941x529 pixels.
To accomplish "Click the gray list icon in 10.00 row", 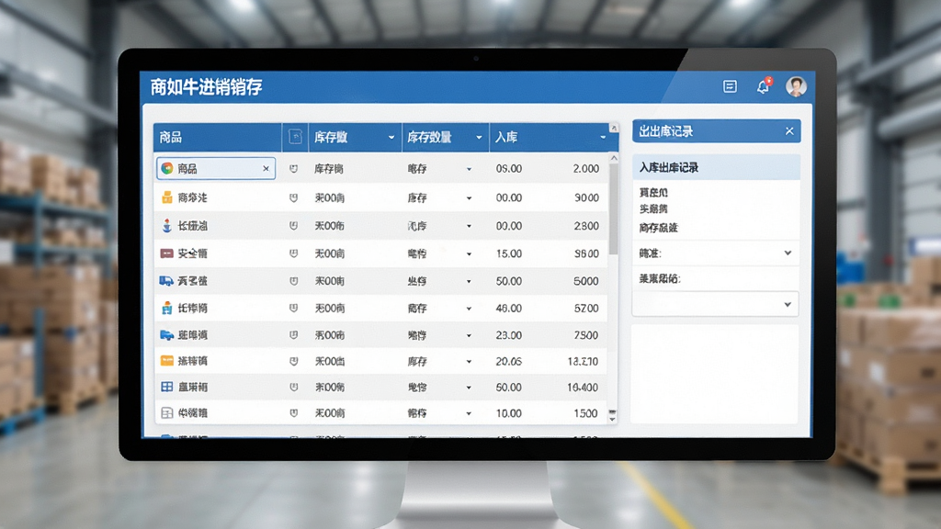I will click(x=167, y=412).
